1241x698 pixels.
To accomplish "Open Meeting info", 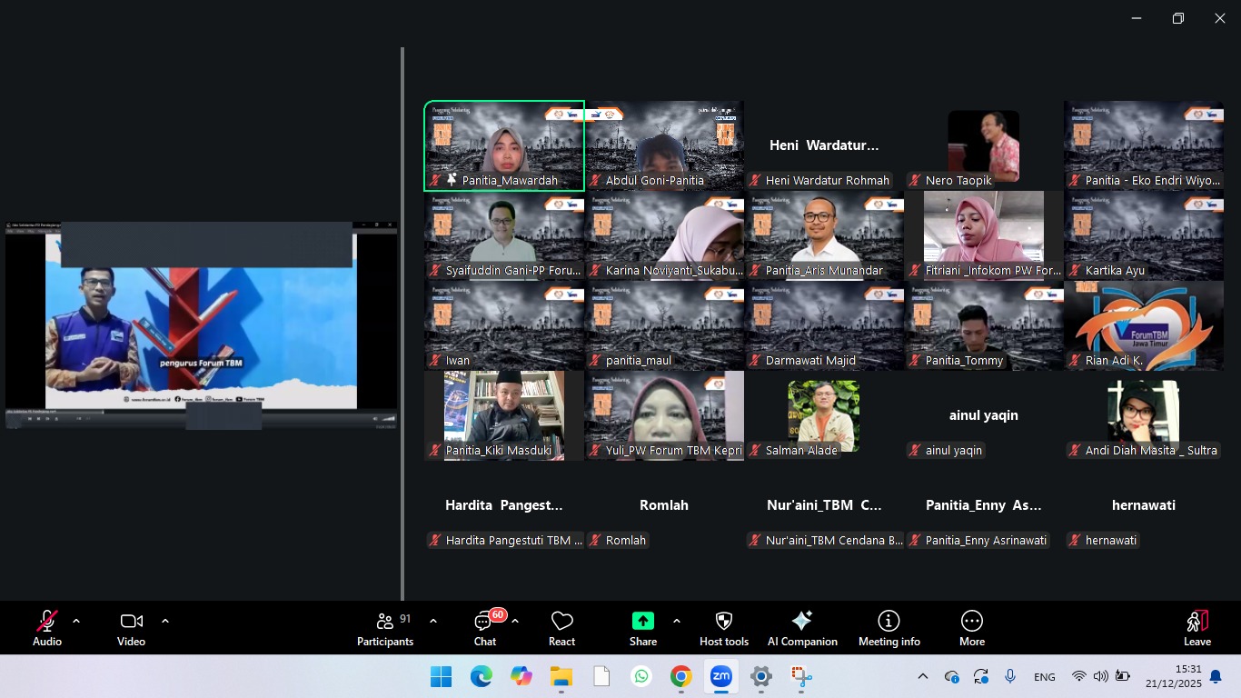I will point(889,628).
